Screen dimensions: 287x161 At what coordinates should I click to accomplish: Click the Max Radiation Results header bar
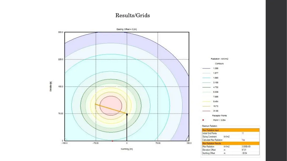pyautogui.click(x=231, y=143)
